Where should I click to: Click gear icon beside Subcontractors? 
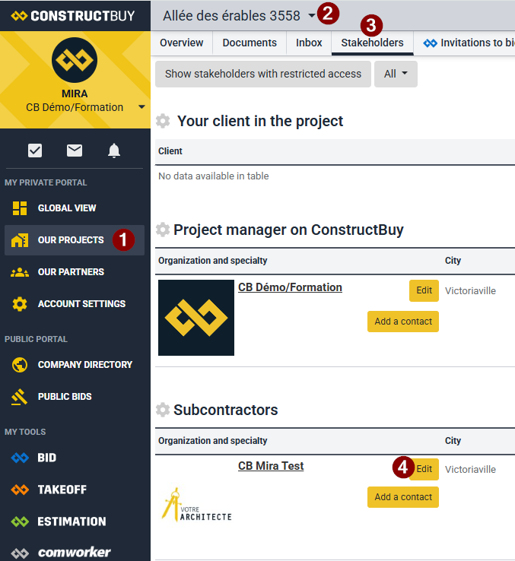pos(163,410)
